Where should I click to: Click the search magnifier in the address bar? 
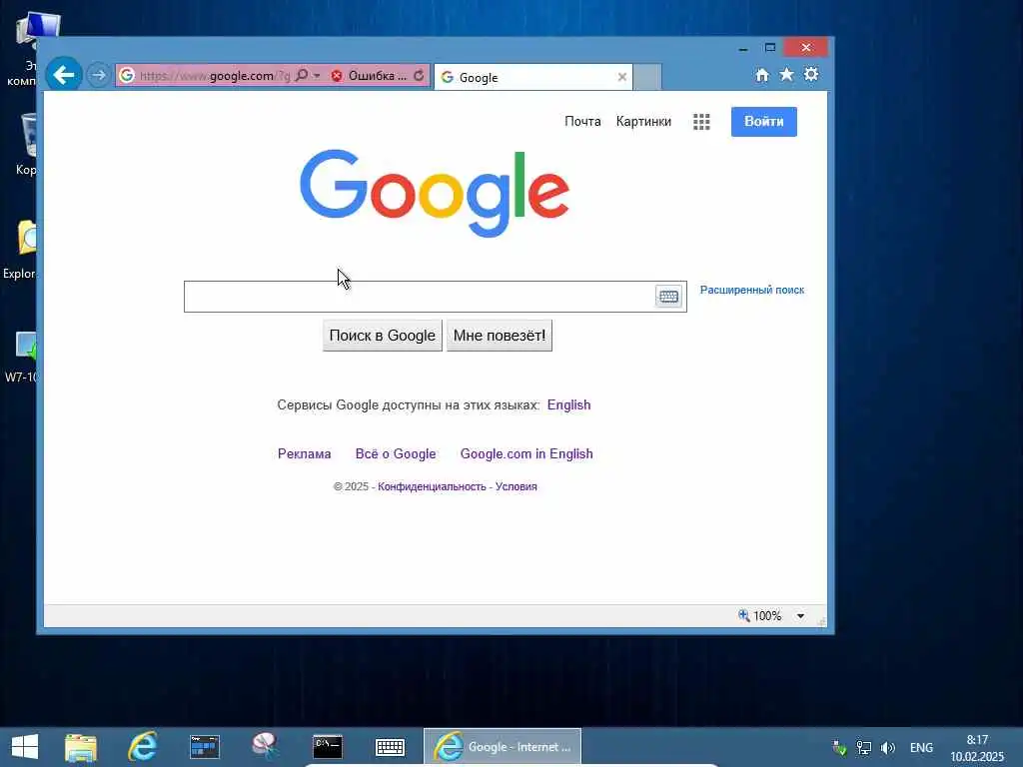tap(302, 76)
